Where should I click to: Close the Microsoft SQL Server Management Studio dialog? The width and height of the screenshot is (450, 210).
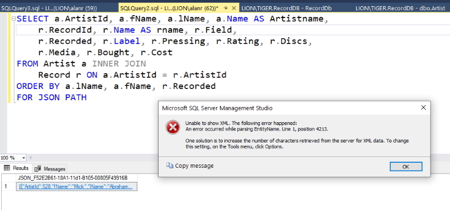[423, 108]
